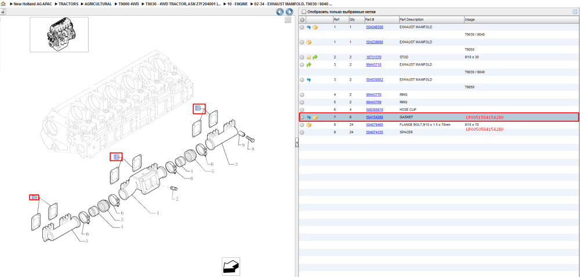
Task: Open part number link 504154280
Action: (x=374, y=118)
